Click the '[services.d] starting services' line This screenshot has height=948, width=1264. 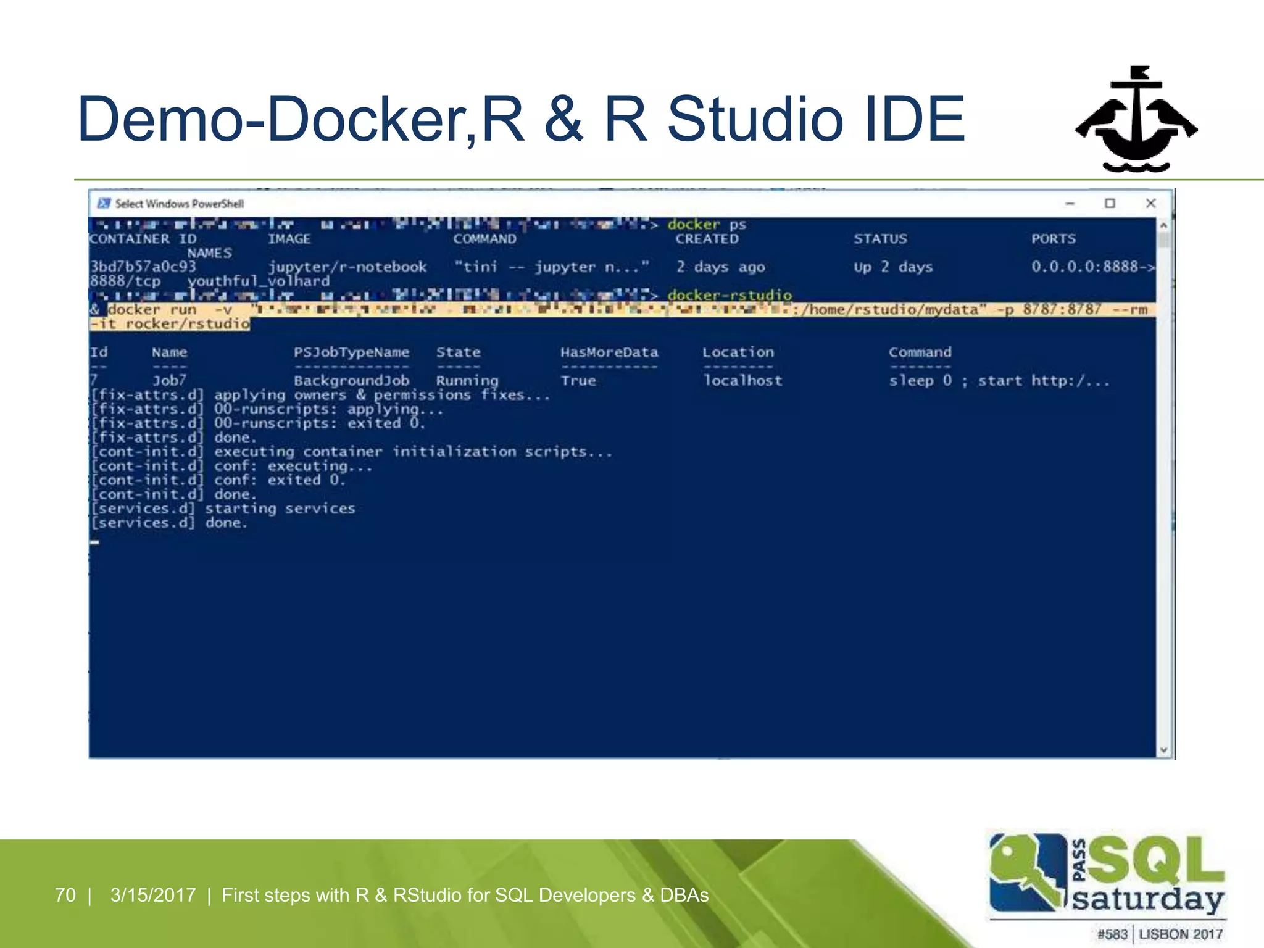pos(223,509)
